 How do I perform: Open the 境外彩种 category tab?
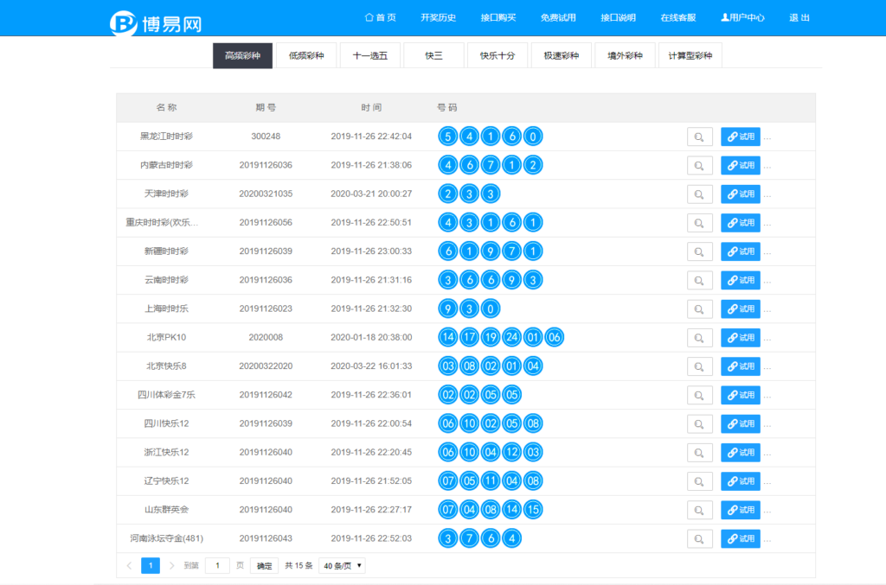625,54
